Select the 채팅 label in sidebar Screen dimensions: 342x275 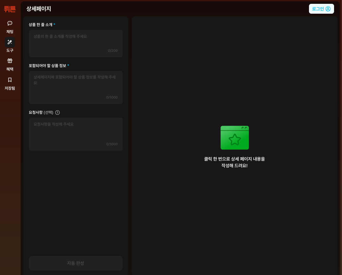10,32
